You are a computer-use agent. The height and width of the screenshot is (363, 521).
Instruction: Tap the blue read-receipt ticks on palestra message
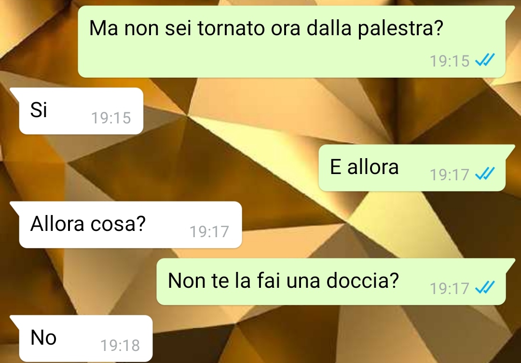coord(485,60)
